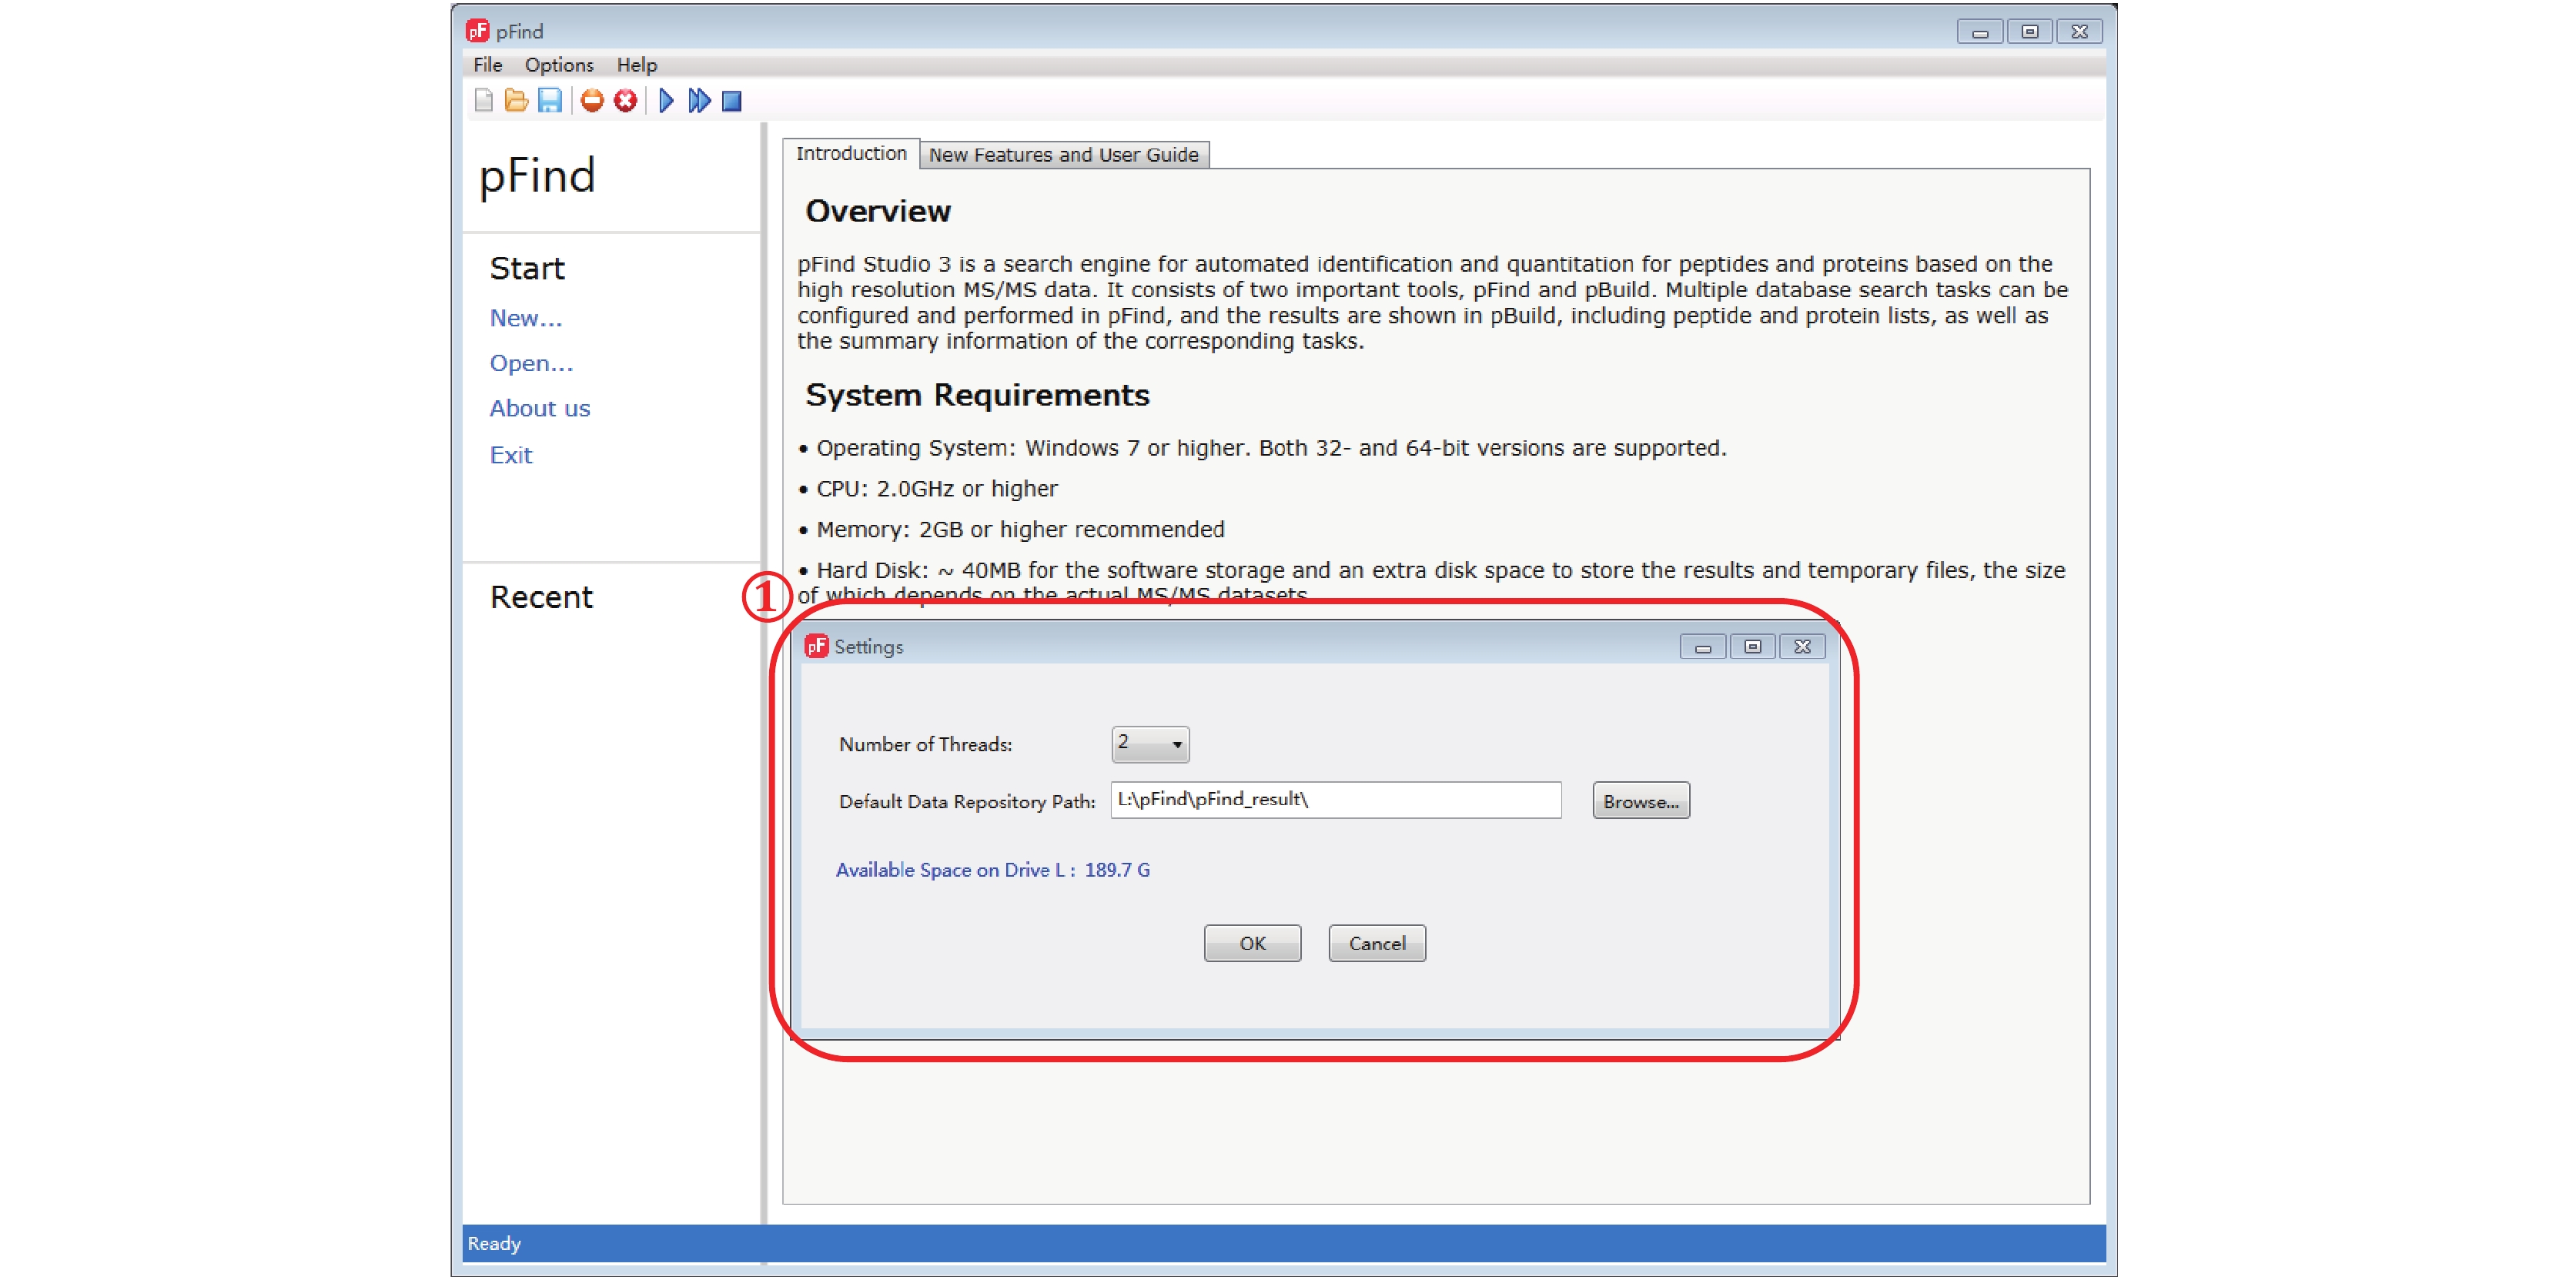The image size is (2576, 1280).
Task: Click the Open folder toolbar icon
Action: coord(516,101)
